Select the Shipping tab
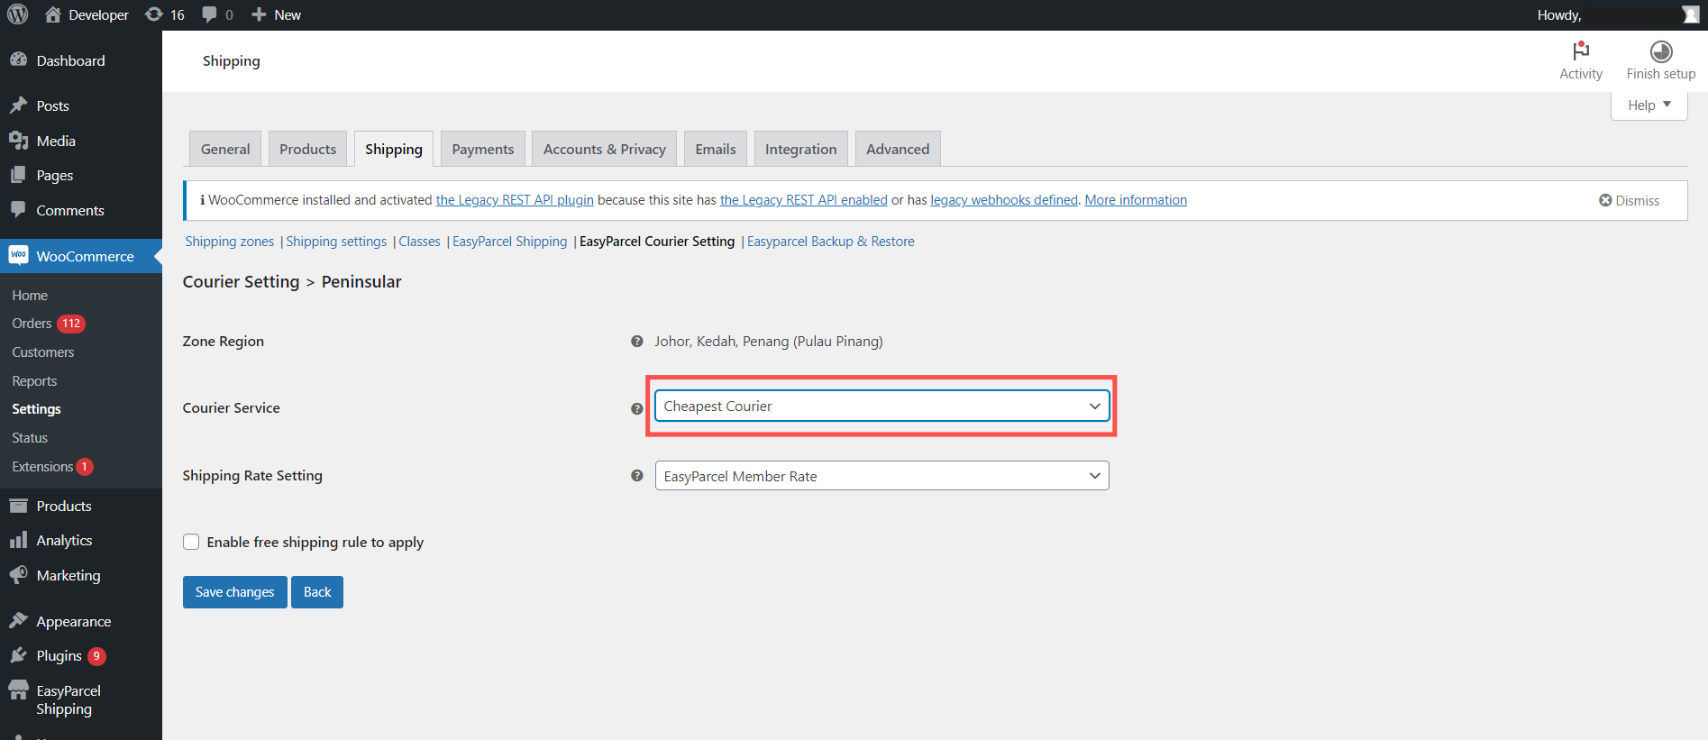 pos(394,149)
